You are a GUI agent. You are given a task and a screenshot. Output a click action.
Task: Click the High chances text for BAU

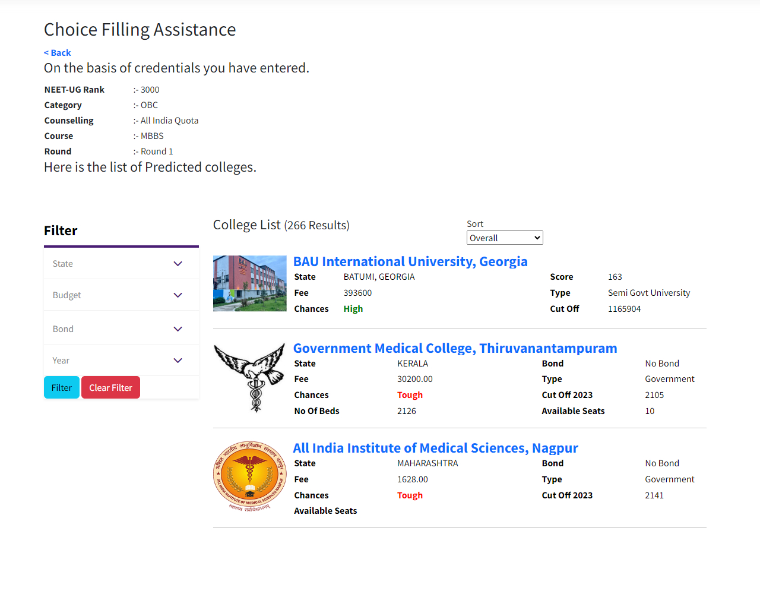353,309
